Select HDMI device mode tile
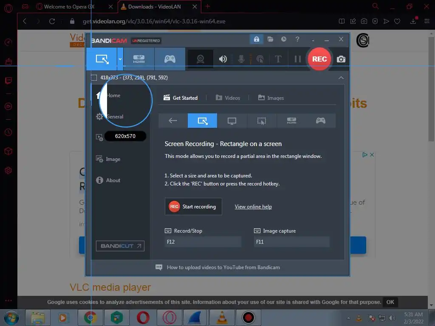435x326 pixels. click(291, 121)
